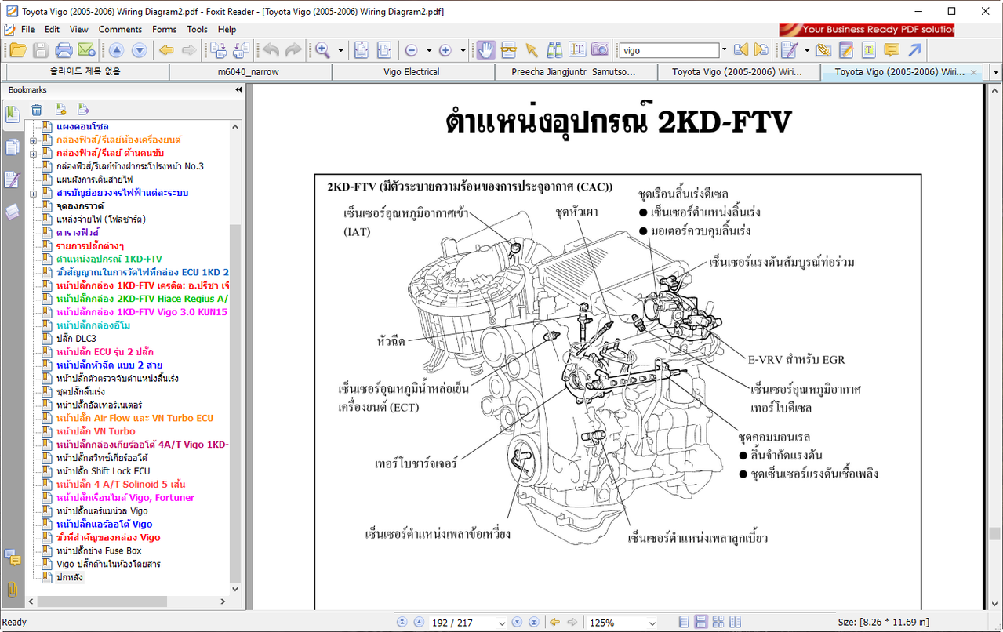
Task: Open Zoom In tool dropdown arrow
Action: pyautogui.click(x=340, y=50)
